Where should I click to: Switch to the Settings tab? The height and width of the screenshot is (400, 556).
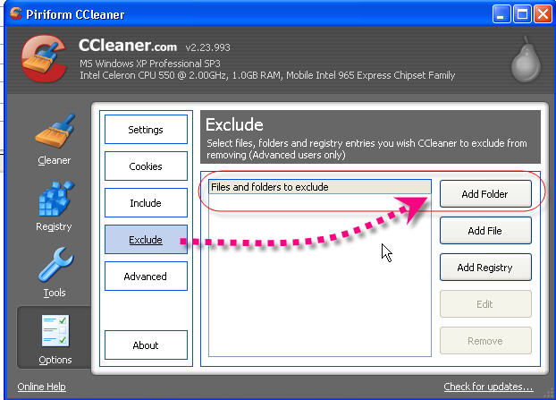[146, 130]
